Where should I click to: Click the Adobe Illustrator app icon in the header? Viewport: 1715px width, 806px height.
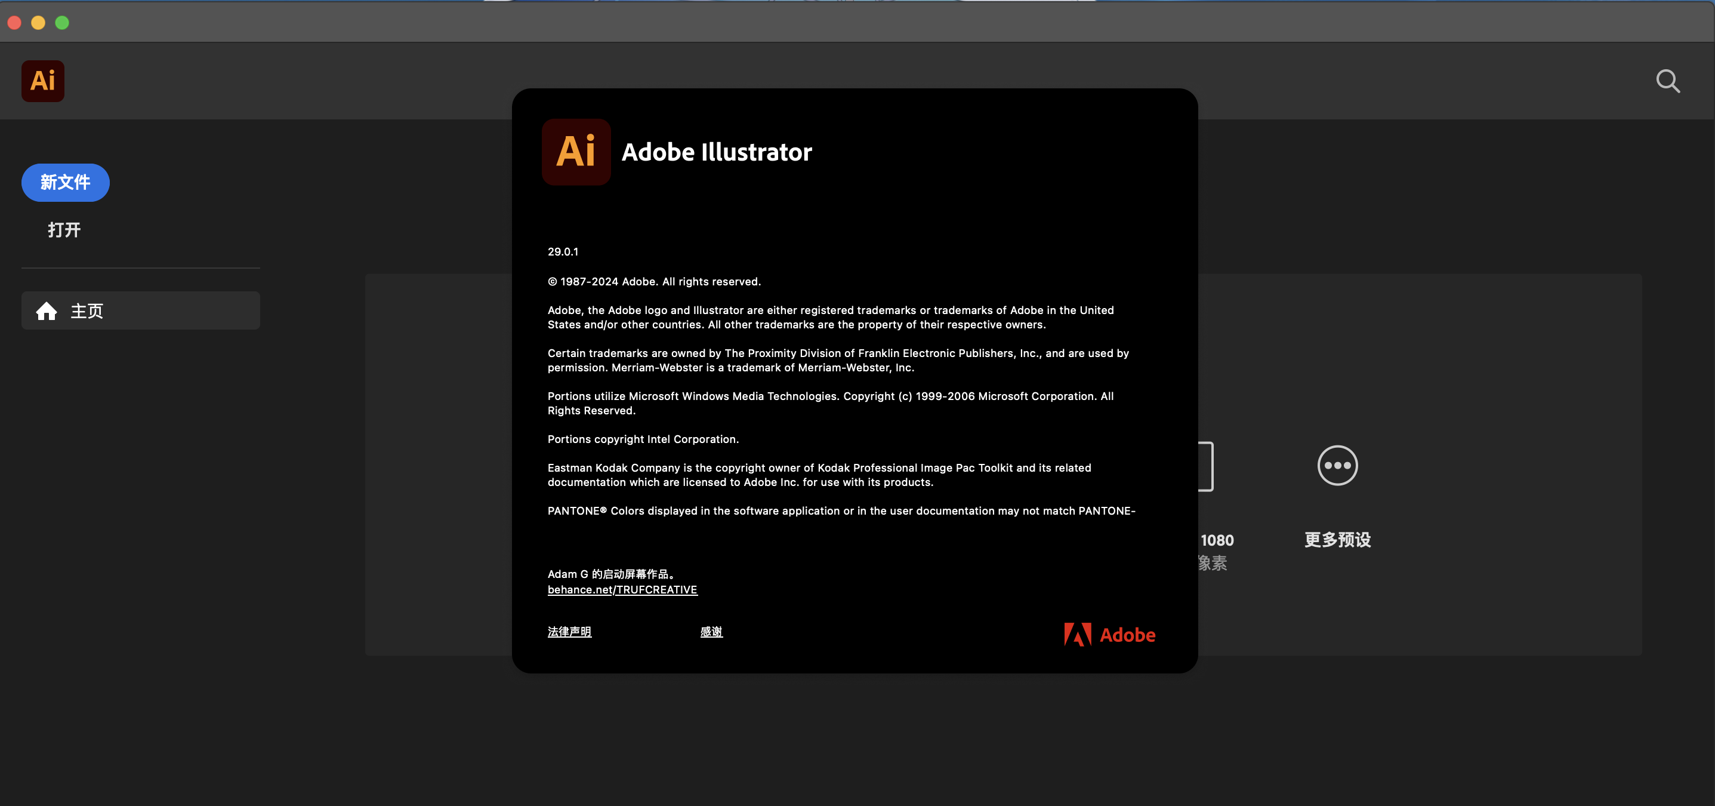coord(42,81)
